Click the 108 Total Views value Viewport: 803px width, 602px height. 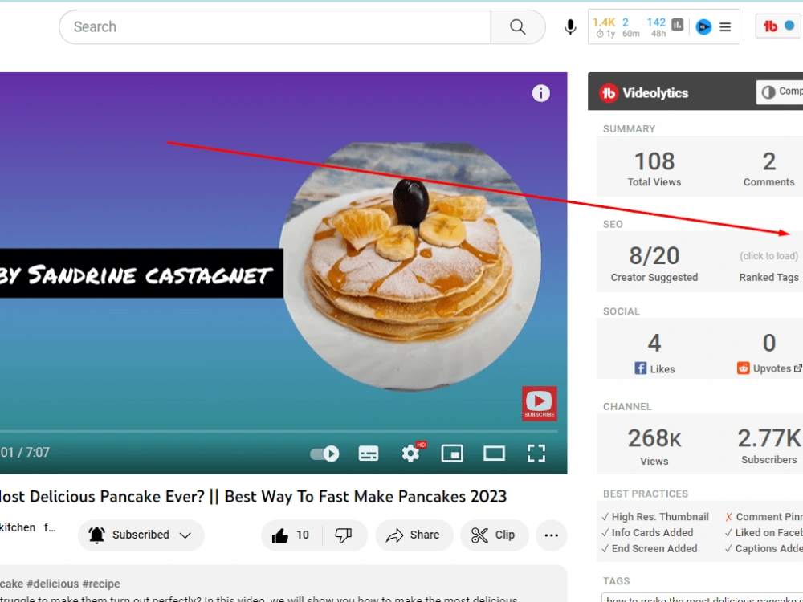(654, 161)
